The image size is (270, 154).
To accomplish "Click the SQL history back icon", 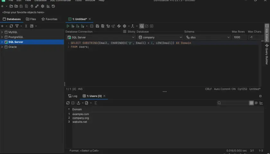I will (108, 26).
